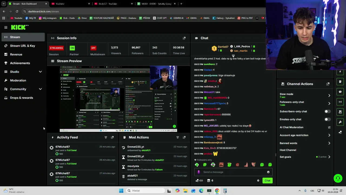Click the green Chat send button
This screenshot has height=195, width=346.
(267, 181)
